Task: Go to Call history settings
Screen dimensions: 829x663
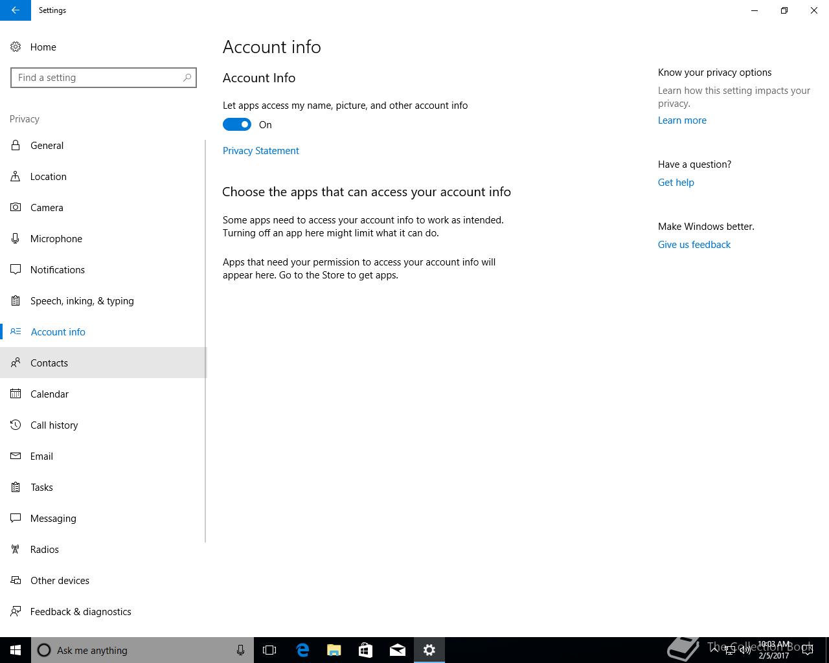Action: click(x=104, y=425)
